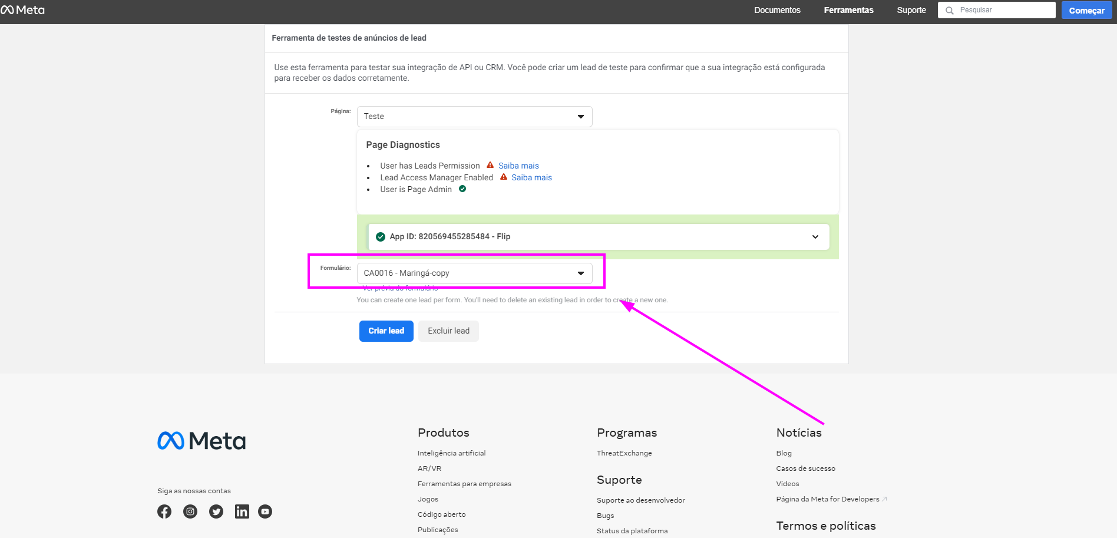Focus the Pesquisar search field
The image size is (1117, 538).
click(x=997, y=10)
